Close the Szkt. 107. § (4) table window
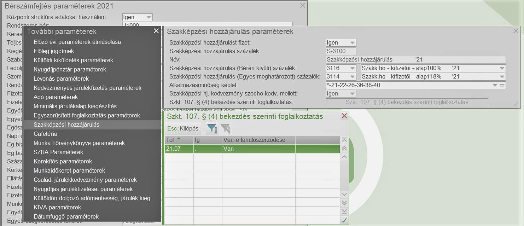 pyautogui.click(x=344, y=116)
